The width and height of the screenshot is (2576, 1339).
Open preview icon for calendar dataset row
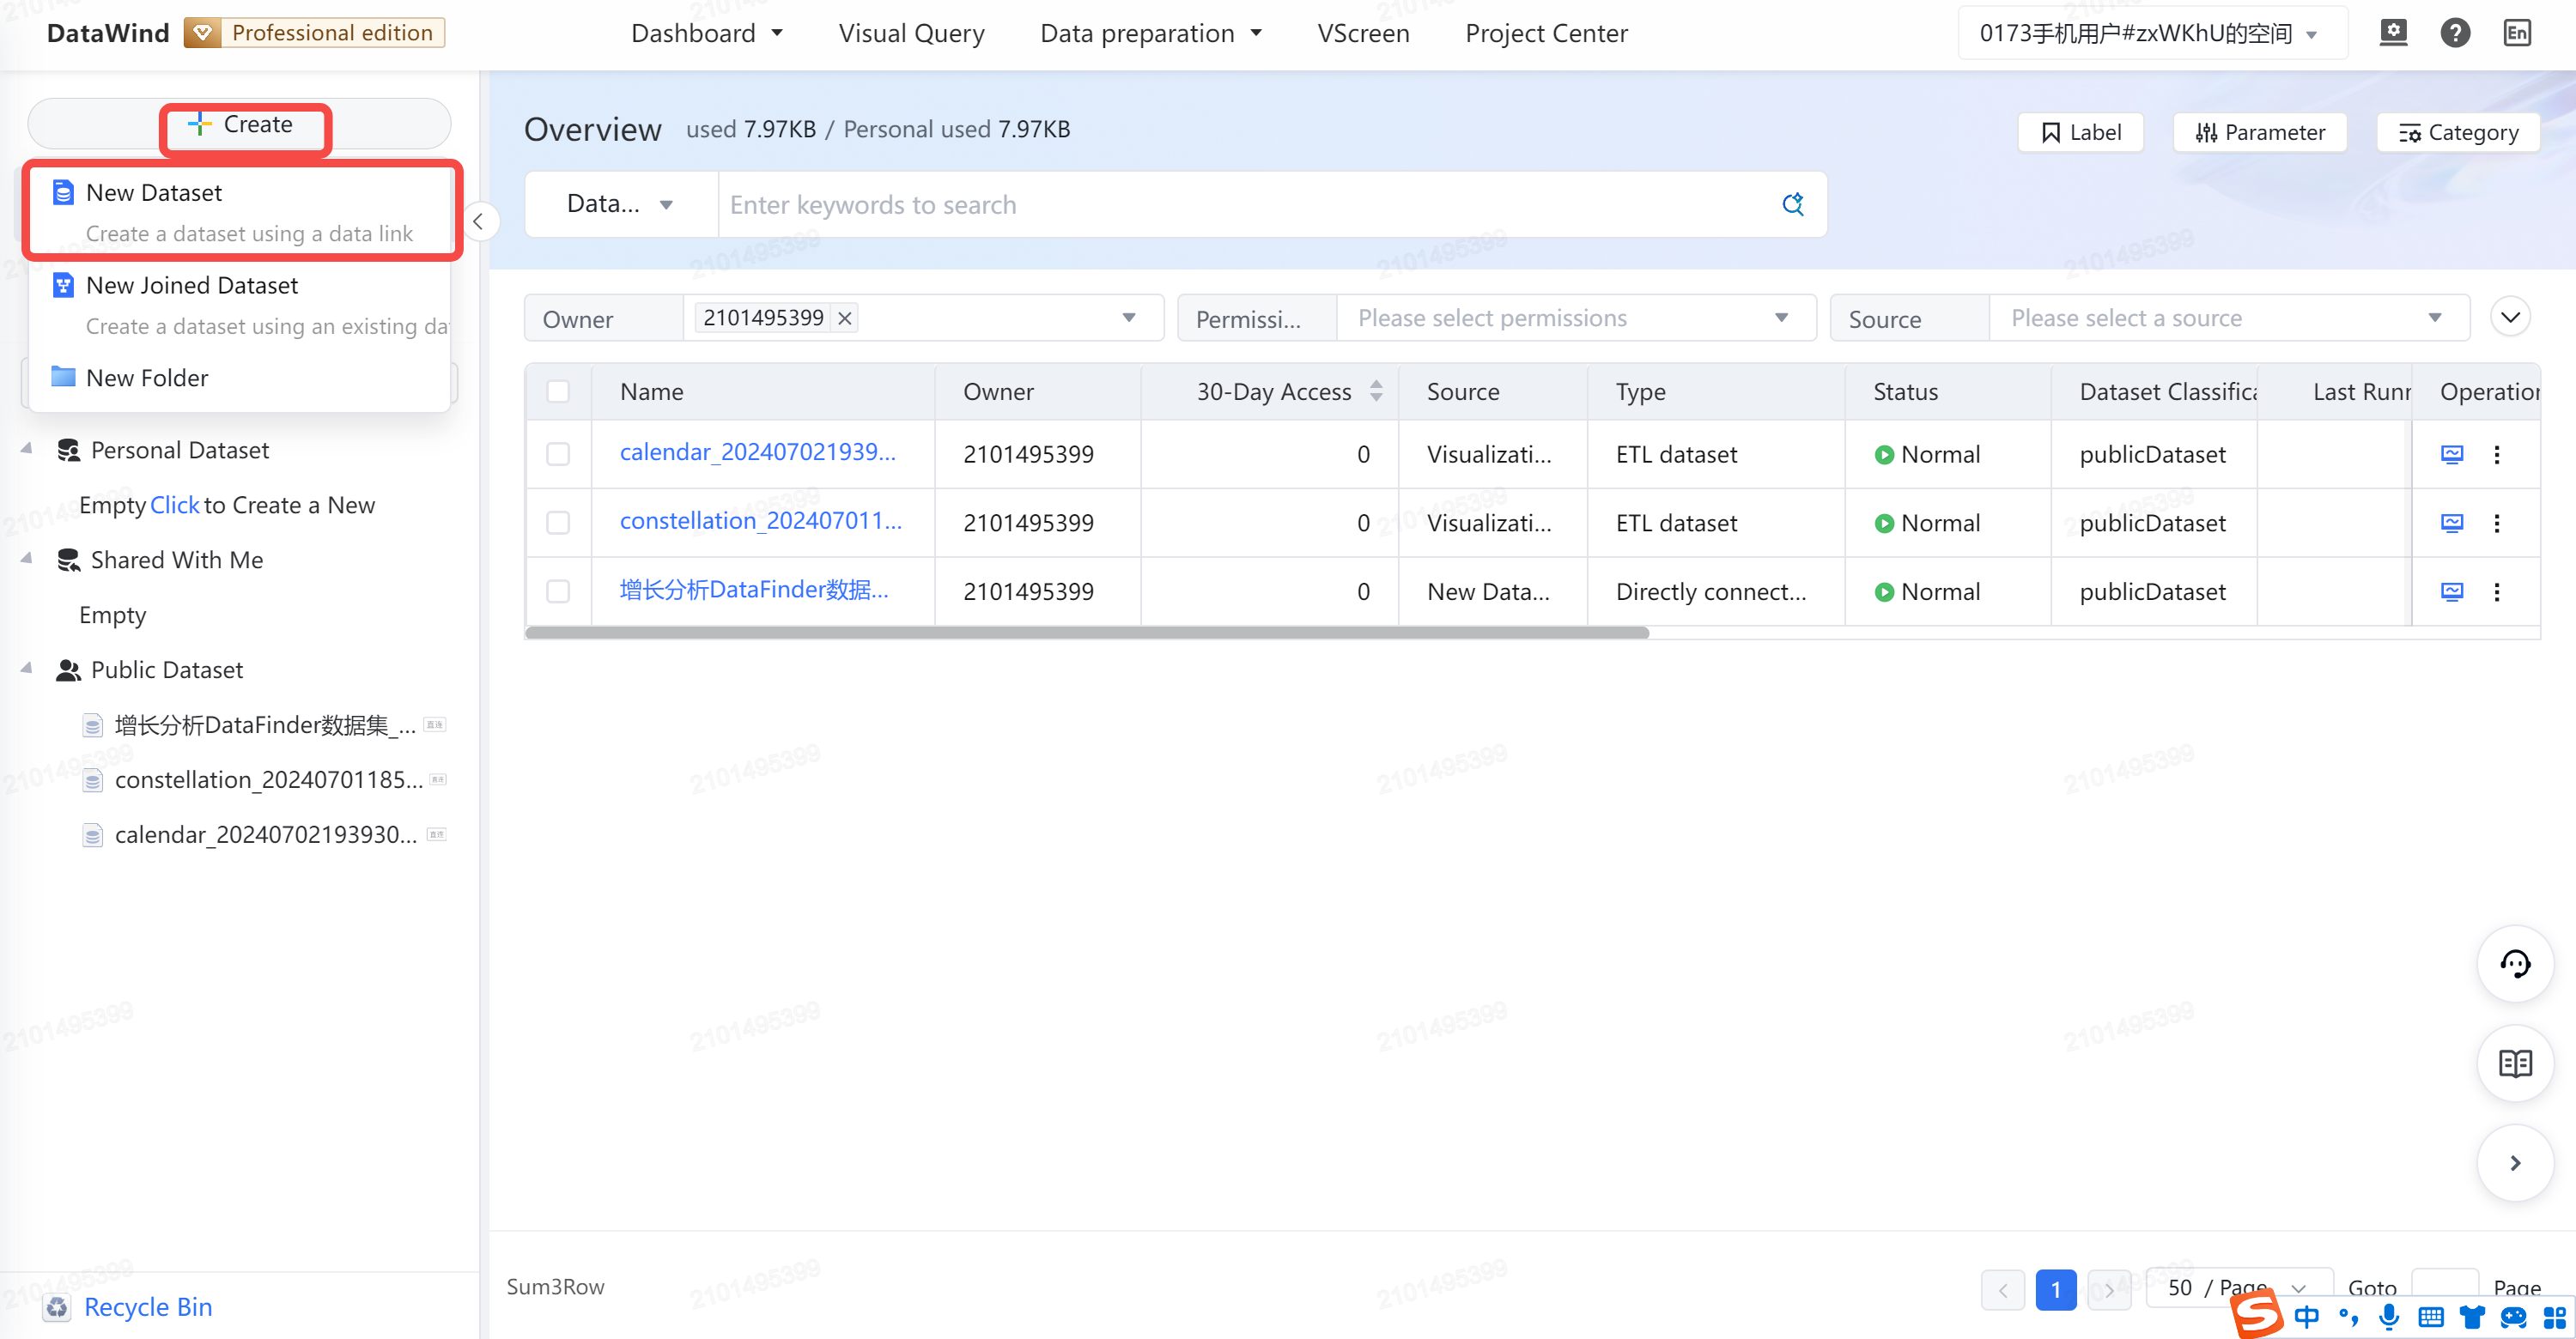click(2452, 455)
